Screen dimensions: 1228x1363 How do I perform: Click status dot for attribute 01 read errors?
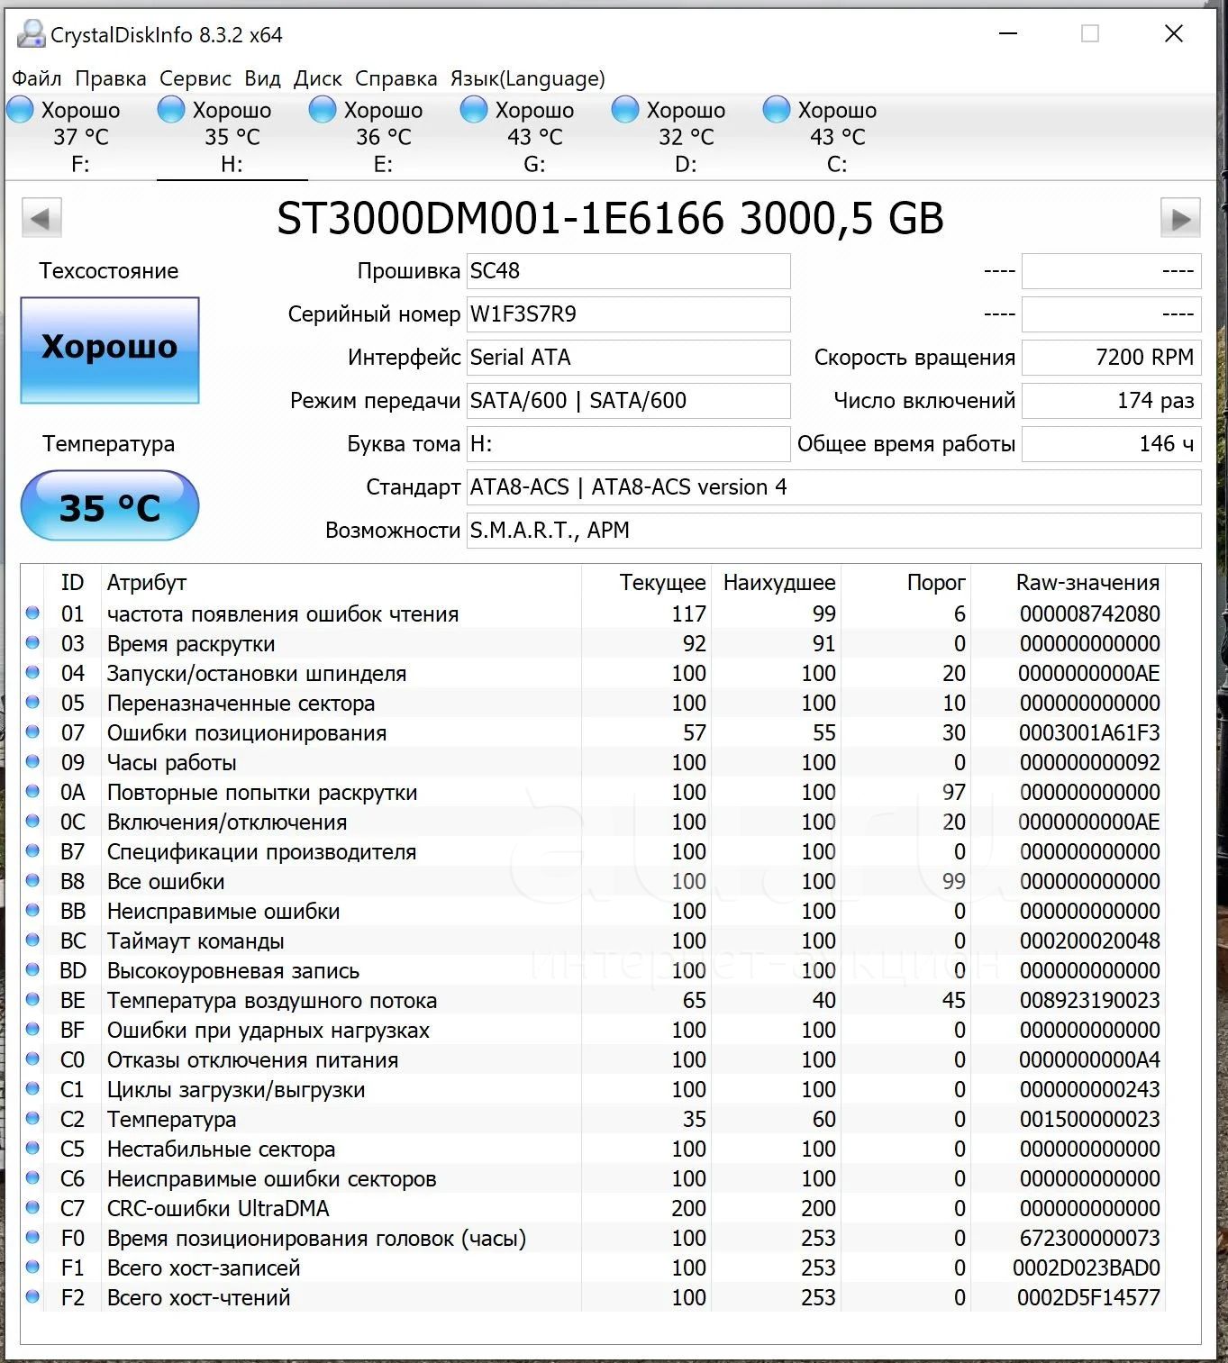pyautogui.click(x=33, y=613)
